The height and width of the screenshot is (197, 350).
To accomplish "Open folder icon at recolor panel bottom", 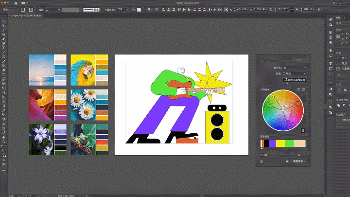I will pos(287,161).
